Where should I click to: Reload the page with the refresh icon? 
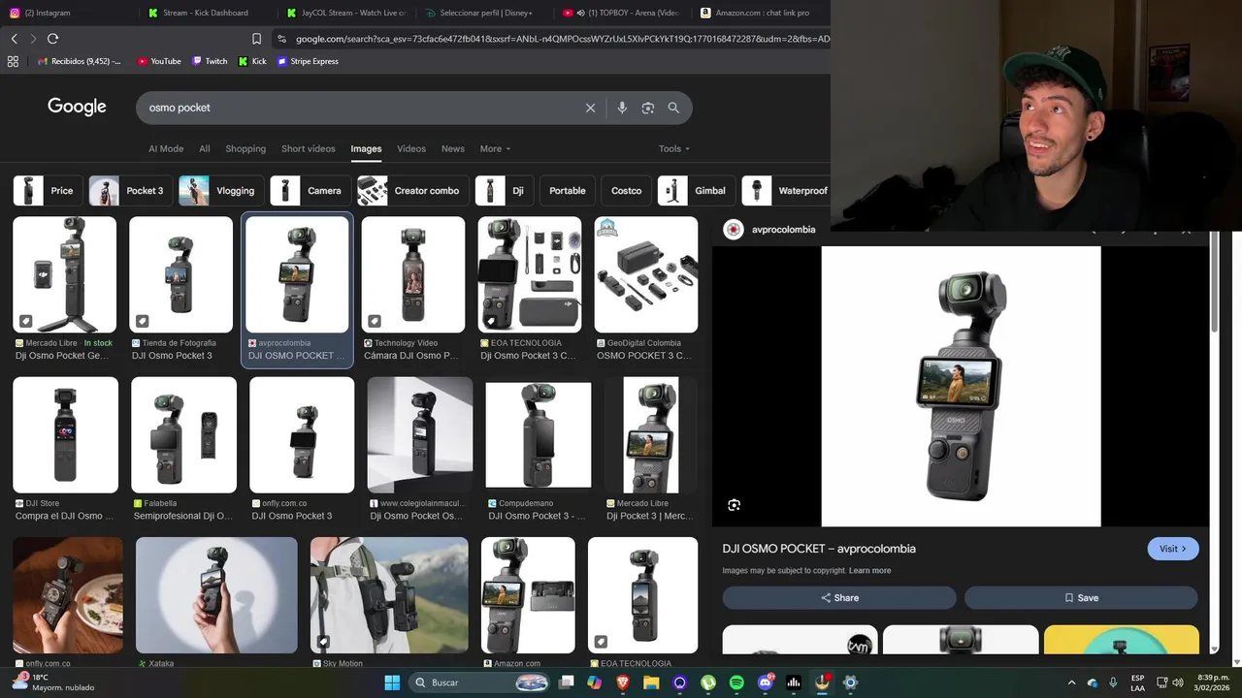[52, 39]
